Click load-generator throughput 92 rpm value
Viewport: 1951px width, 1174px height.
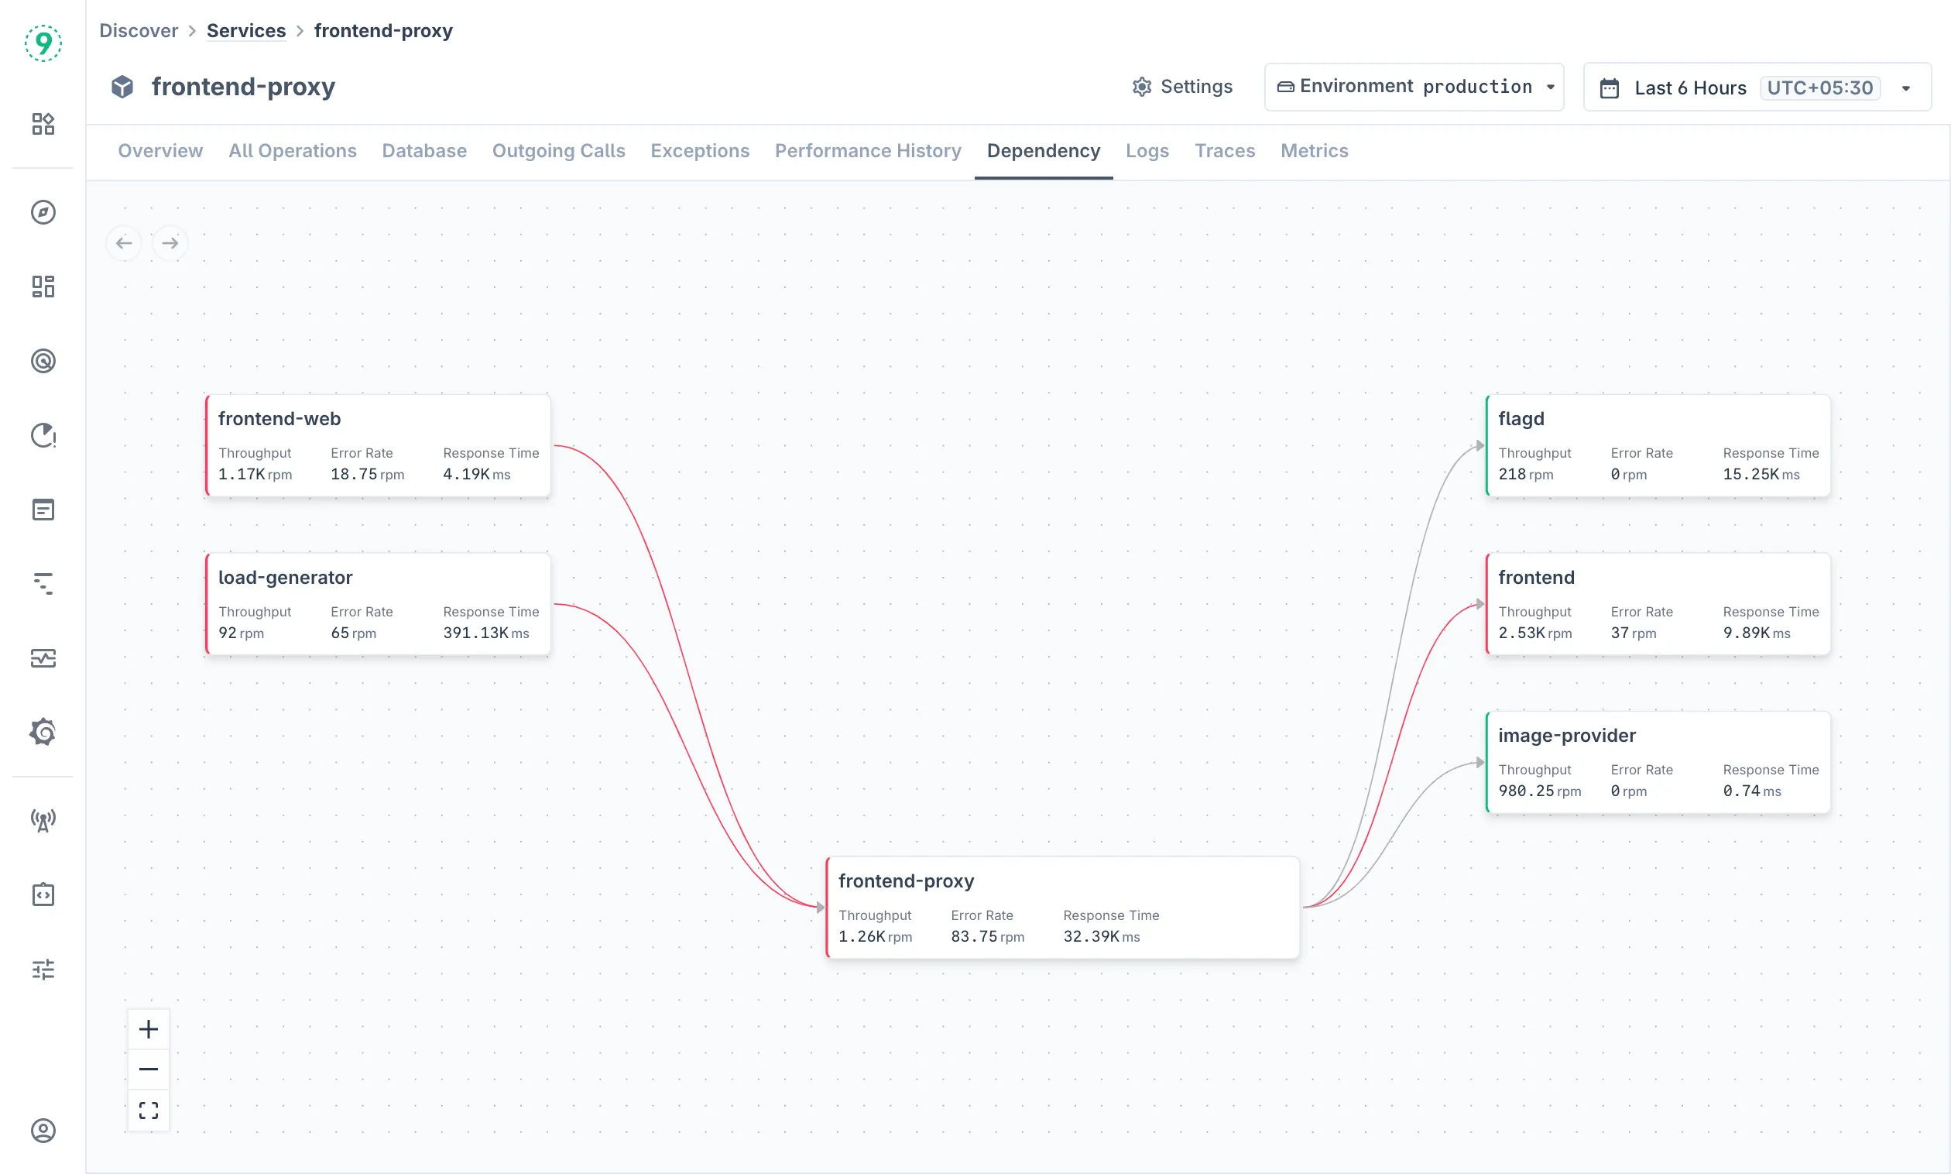coord(242,633)
